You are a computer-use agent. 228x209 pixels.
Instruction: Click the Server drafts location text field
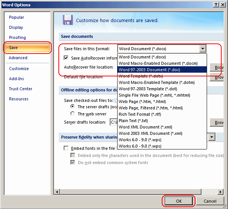coord(113,122)
